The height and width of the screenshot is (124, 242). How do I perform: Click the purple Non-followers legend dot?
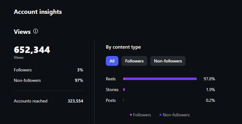[x=160, y=115]
